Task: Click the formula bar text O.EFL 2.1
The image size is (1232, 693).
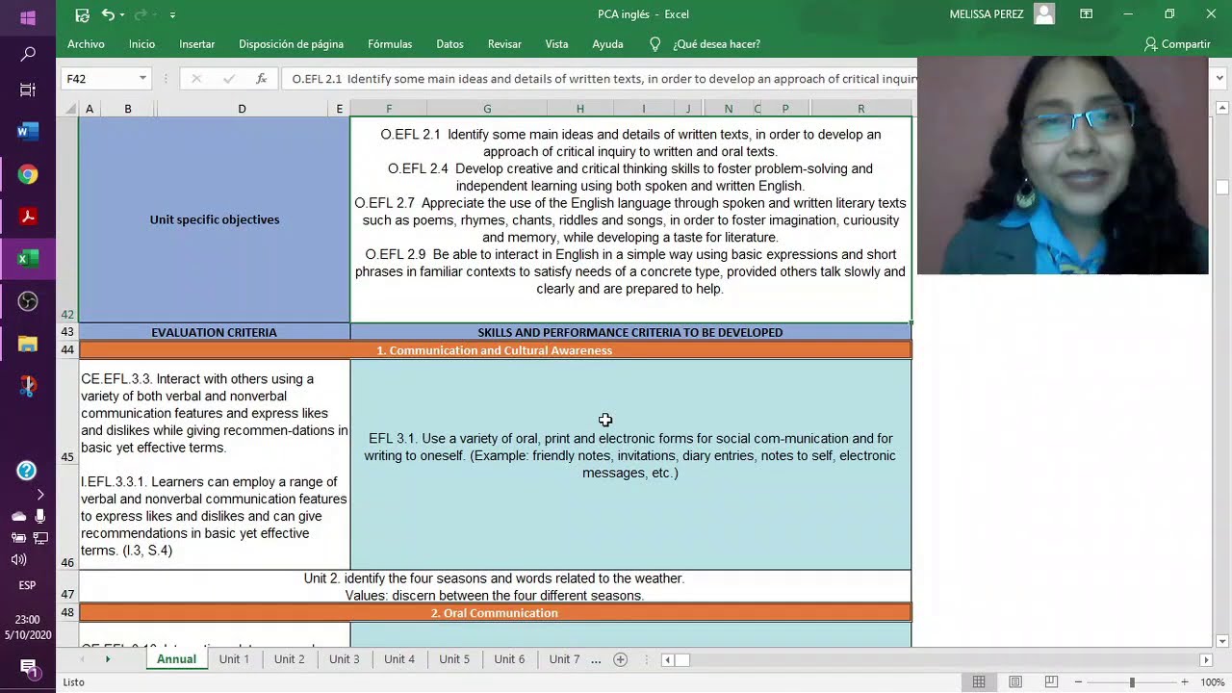Action: pos(318,79)
